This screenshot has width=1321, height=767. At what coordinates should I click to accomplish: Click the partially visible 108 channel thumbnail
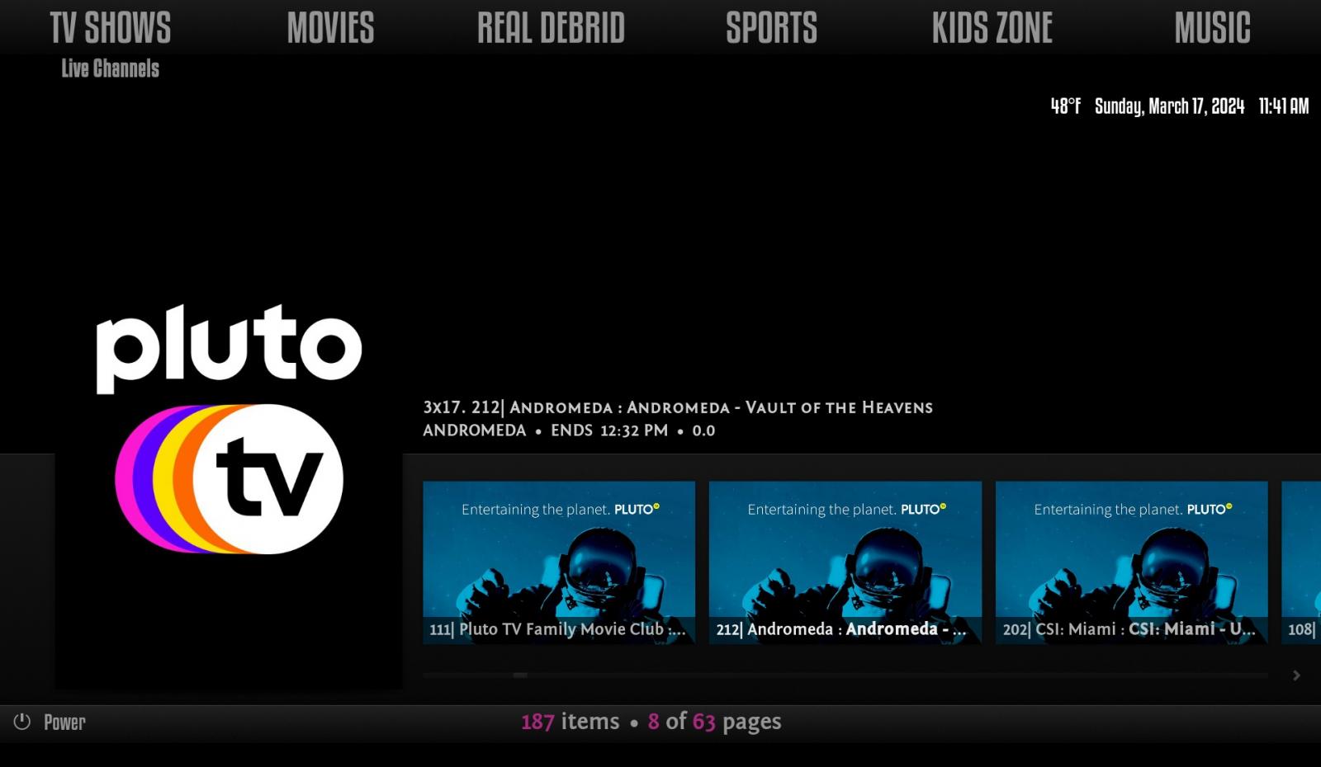(x=1302, y=562)
